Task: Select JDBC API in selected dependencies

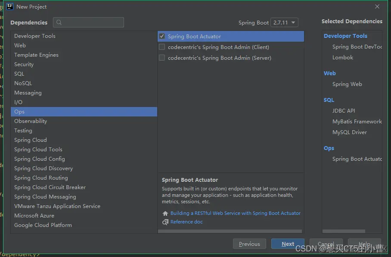Action: click(344, 111)
